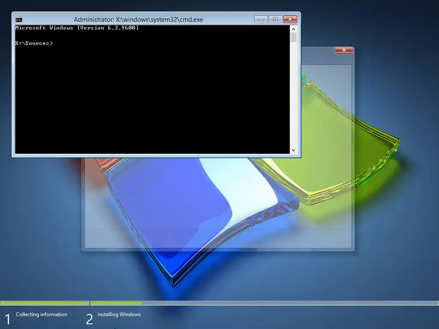Click the Collecting information step label

42,314
